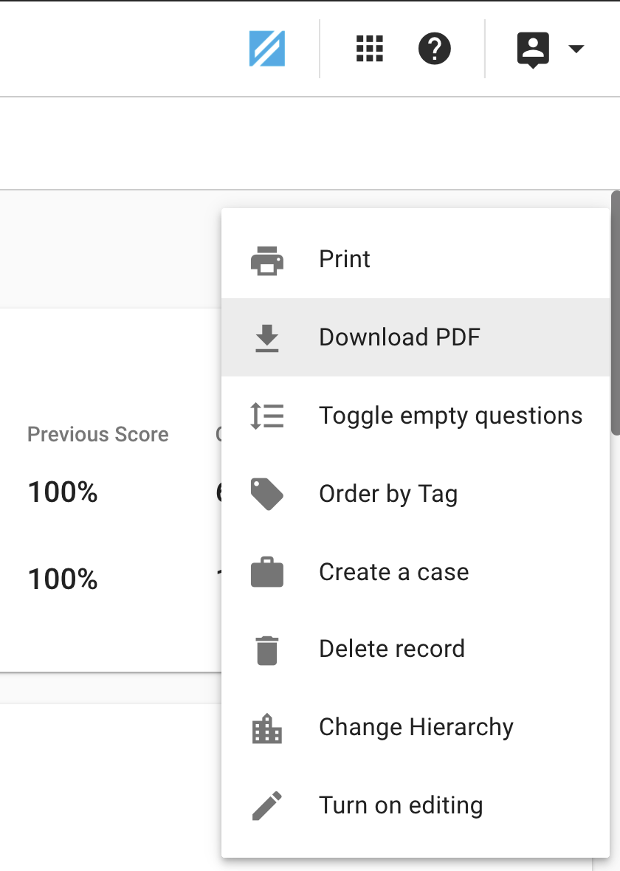
Task: Open the help question mark icon
Action: [435, 49]
